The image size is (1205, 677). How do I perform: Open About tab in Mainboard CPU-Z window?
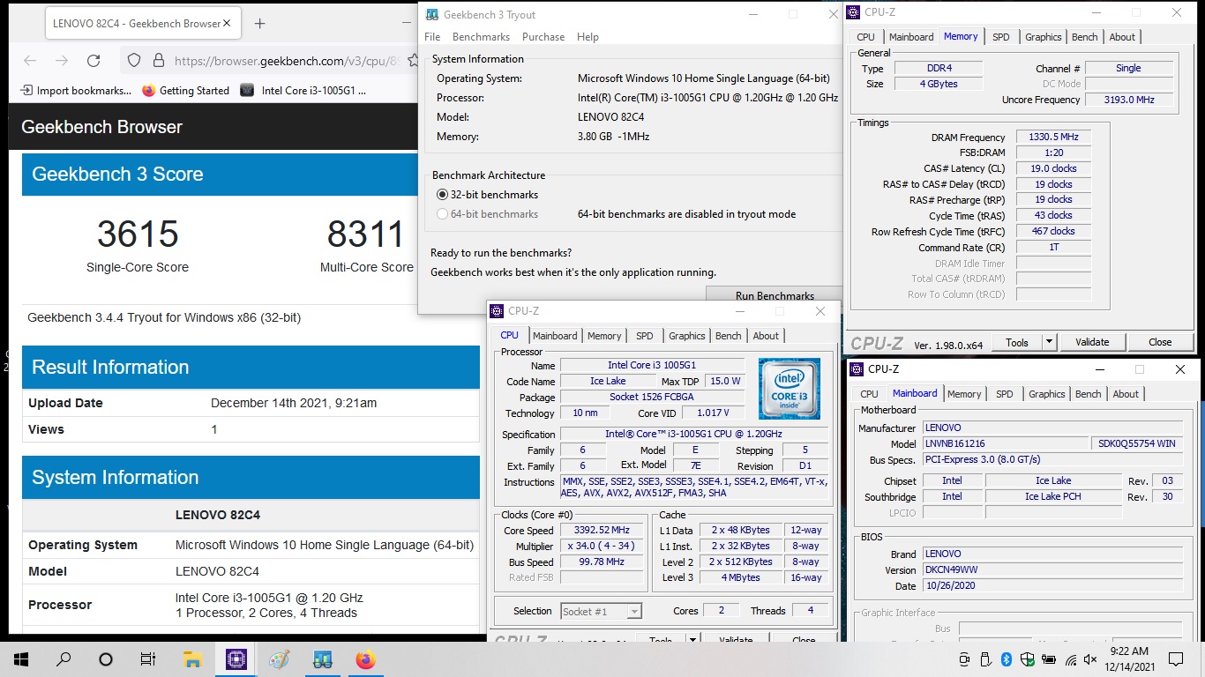pyautogui.click(x=1126, y=394)
